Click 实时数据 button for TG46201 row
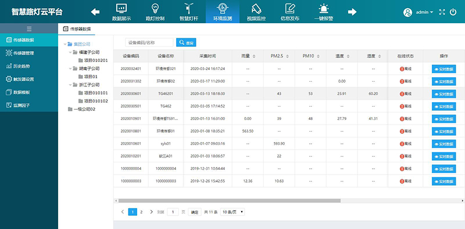 tap(443, 94)
